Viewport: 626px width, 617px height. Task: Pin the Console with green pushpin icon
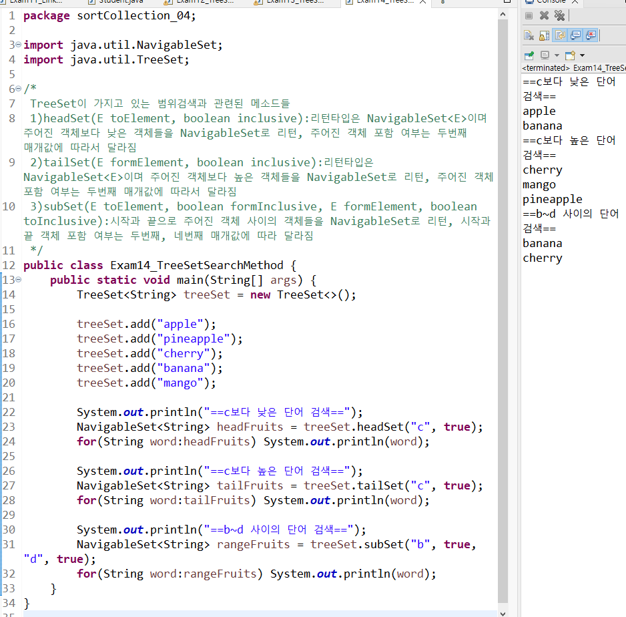pyautogui.click(x=529, y=55)
